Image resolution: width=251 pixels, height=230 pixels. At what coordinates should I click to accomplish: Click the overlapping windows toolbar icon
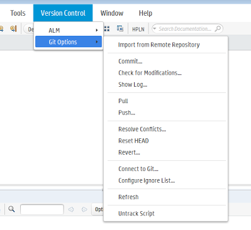[x=120, y=28]
